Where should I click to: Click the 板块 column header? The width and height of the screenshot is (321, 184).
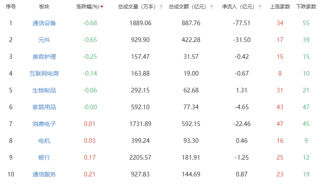(44, 7)
